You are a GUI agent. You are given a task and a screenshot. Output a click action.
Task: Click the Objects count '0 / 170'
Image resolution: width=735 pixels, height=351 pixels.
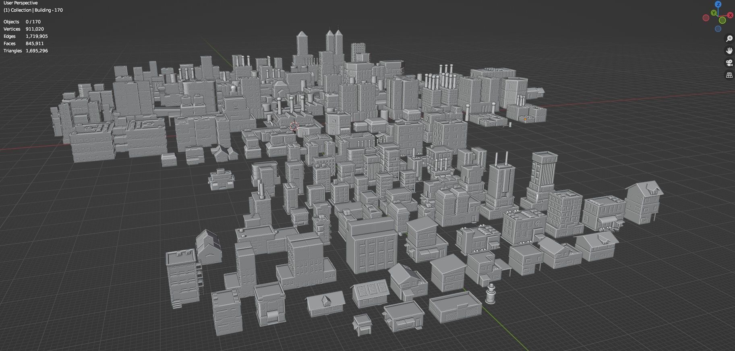pos(33,22)
